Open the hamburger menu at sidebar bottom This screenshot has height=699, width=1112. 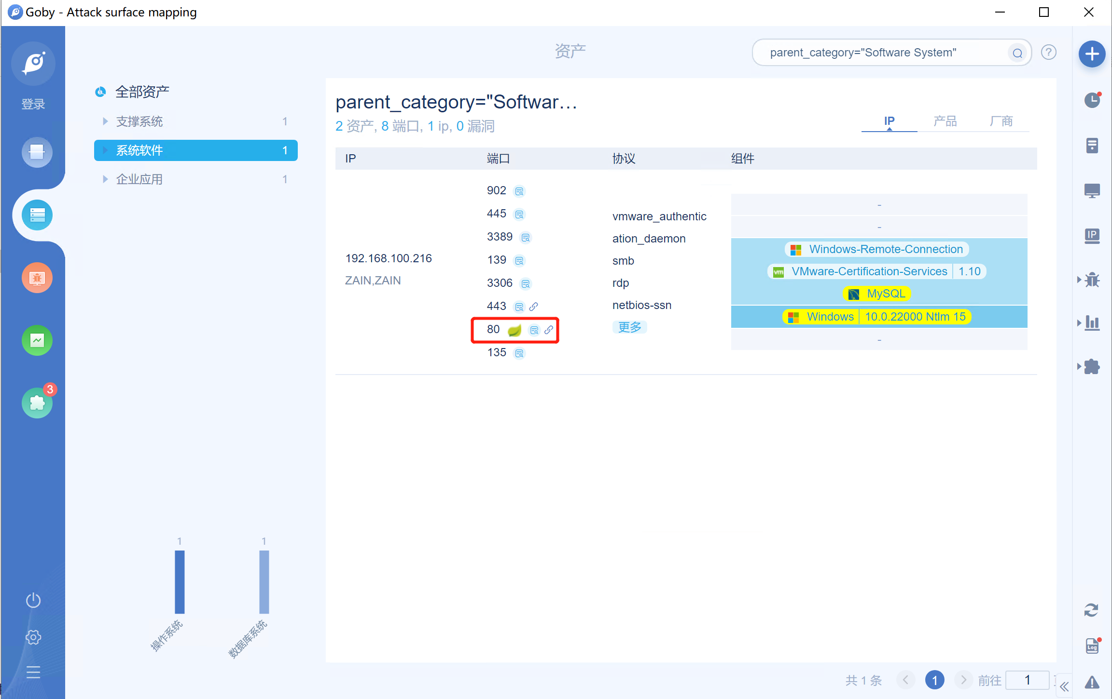[33, 672]
